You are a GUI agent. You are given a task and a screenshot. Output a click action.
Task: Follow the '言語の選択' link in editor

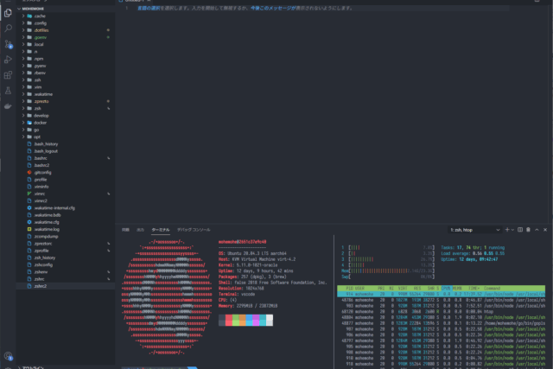coord(149,8)
